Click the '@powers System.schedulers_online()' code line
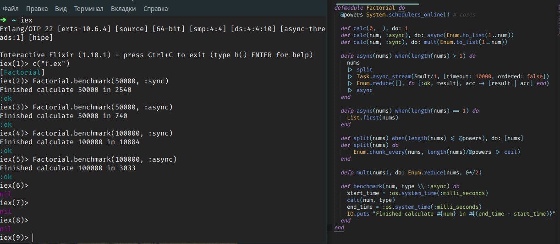This screenshot has height=244, width=560. (x=408, y=15)
